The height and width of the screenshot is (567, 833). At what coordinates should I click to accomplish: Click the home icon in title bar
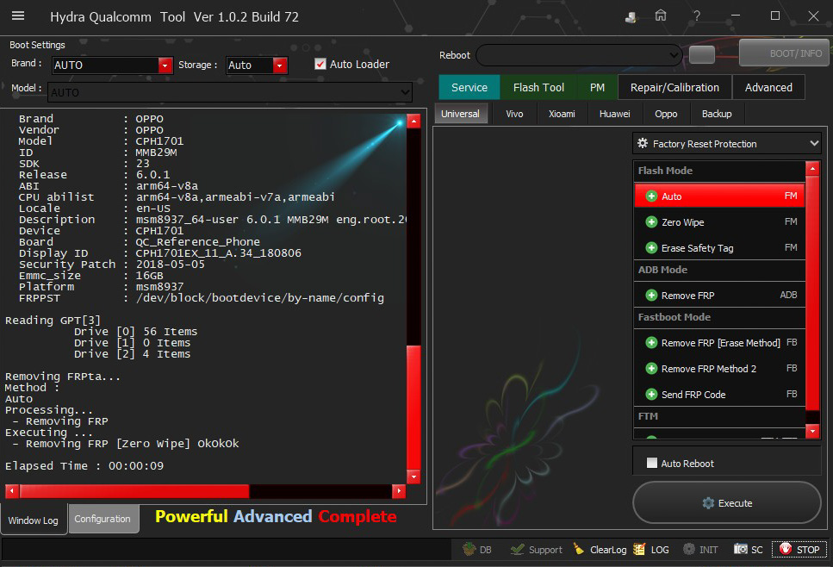pos(661,16)
